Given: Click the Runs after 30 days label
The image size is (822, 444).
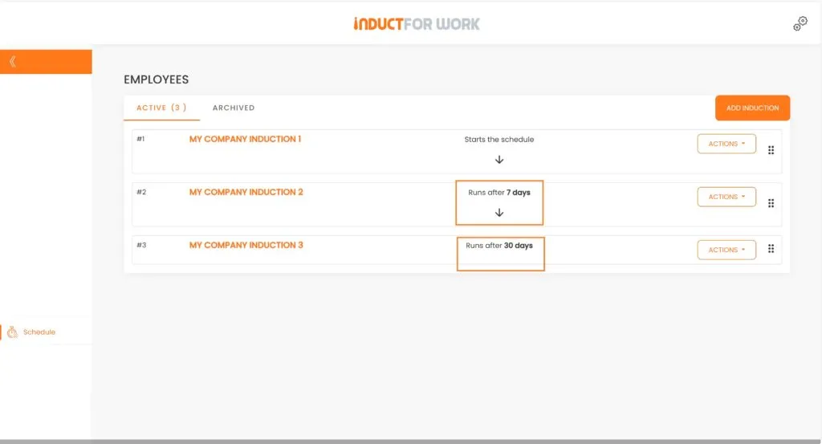Looking at the screenshot, I should pos(498,246).
